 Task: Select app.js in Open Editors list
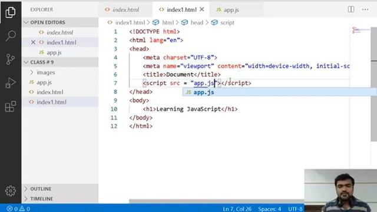[60, 52]
